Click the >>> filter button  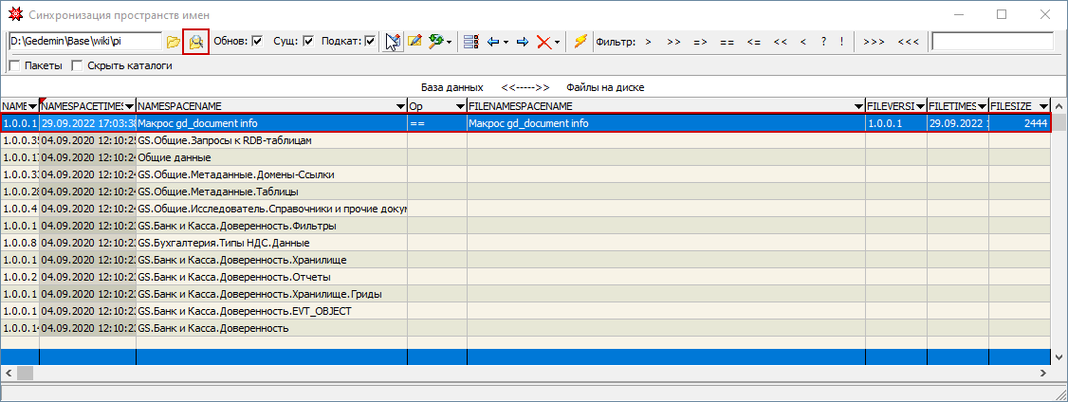[874, 42]
